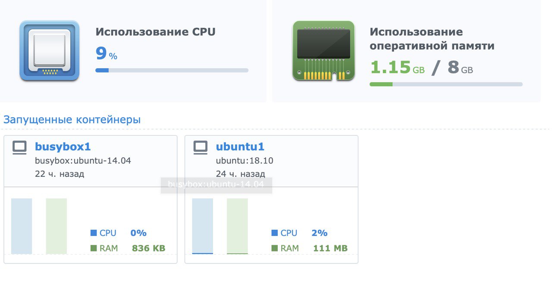Image resolution: width=552 pixels, height=307 pixels.
Task: Click the RAM usage progress bar
Action: click(446, 84)
